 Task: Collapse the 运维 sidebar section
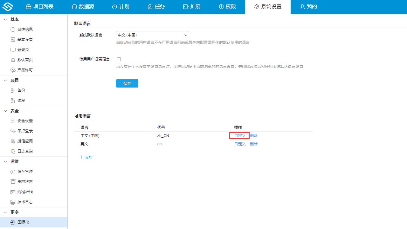(5, 161)
